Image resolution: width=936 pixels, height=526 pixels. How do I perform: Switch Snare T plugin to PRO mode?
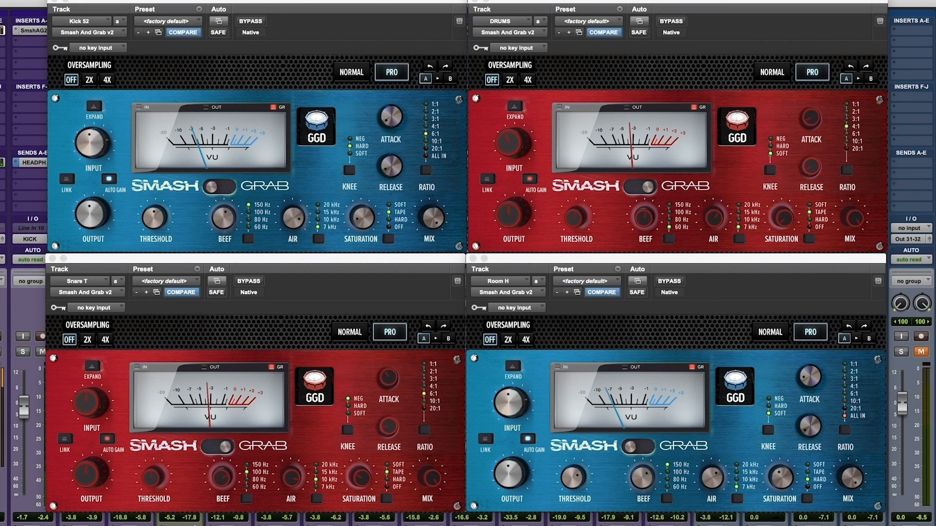point(390,332)
